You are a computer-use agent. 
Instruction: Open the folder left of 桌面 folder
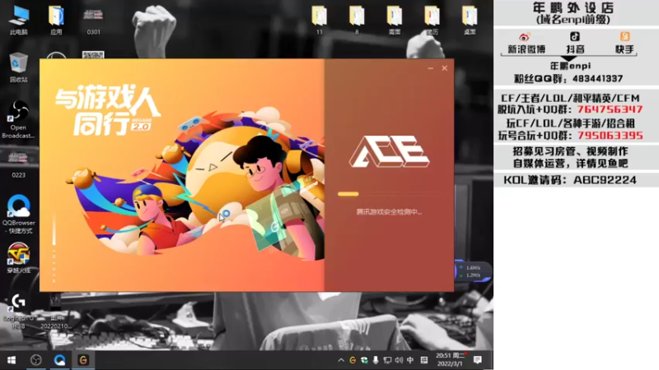pos(432,20)
